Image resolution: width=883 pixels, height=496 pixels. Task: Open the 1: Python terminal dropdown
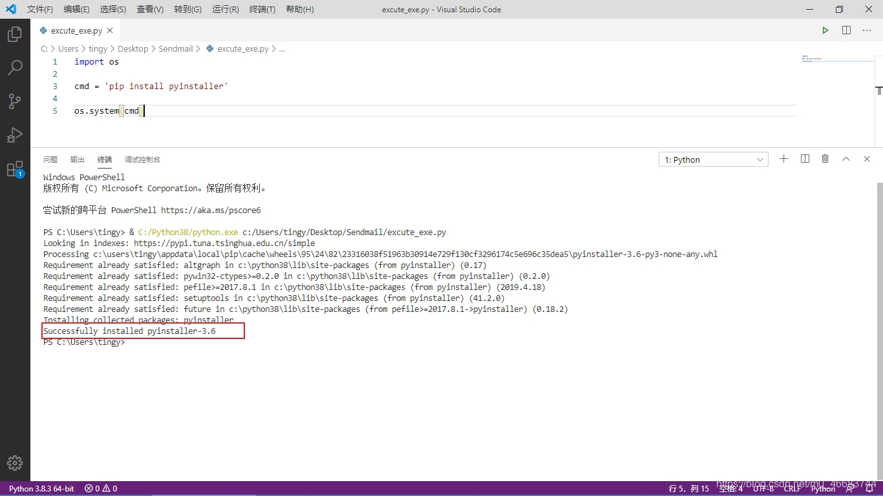point(713,159)
